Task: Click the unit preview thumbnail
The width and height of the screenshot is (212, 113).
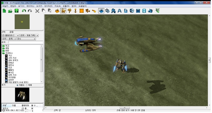Action: click(x=22, y=95)
